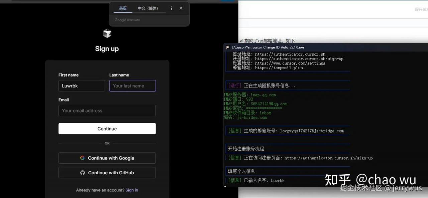Focus the First name field containing Luwrbk
The width and height of the screenshot is (428, 198).
82,86
